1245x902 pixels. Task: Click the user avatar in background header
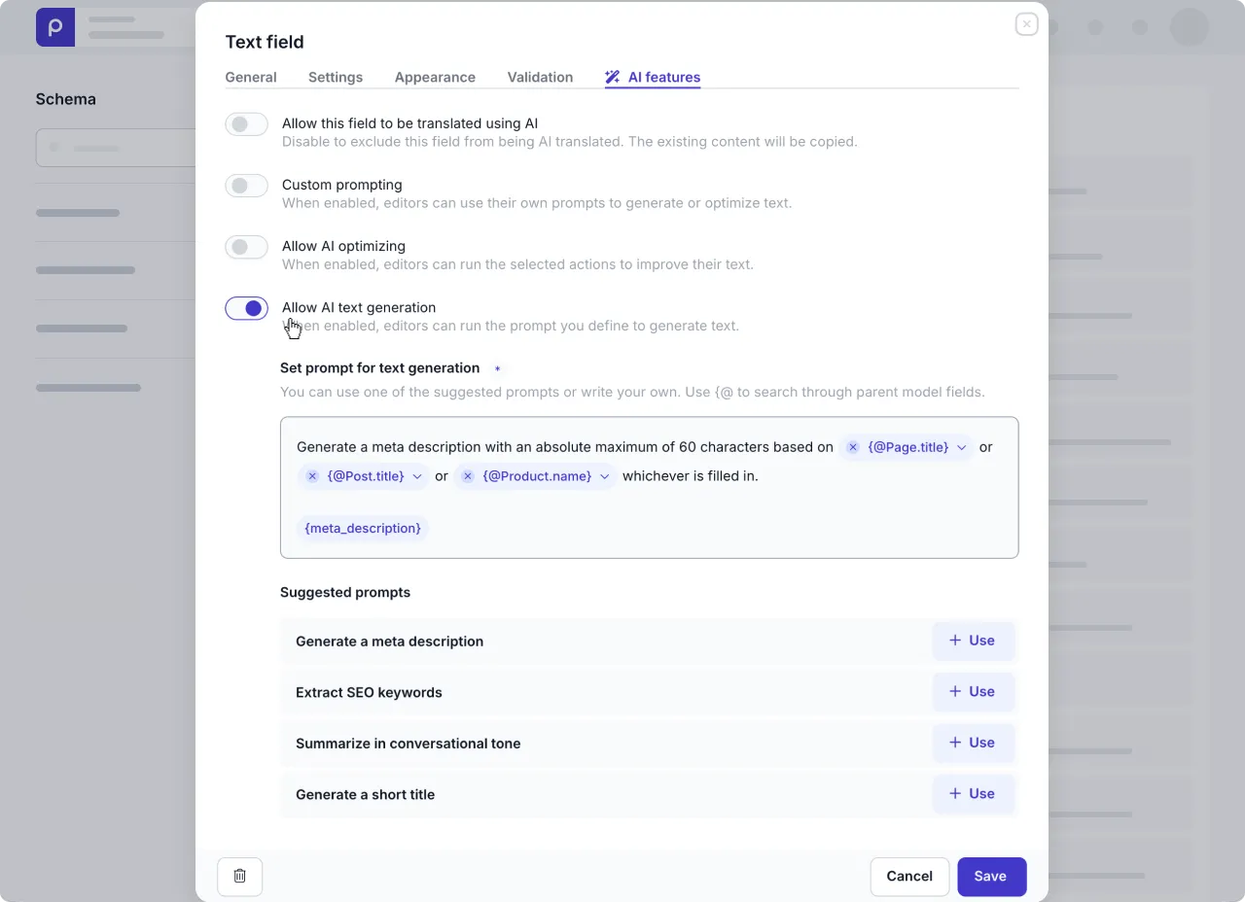tap(1189, 27)
